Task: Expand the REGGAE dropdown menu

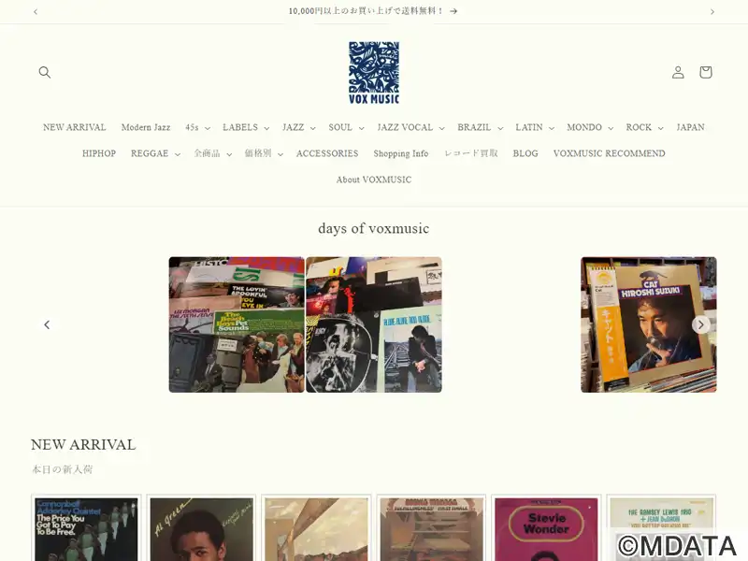Action: [155, 153]
